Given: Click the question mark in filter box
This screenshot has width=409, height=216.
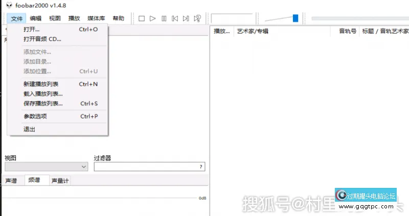Looking at the screenshot, I should pos(201,167).
